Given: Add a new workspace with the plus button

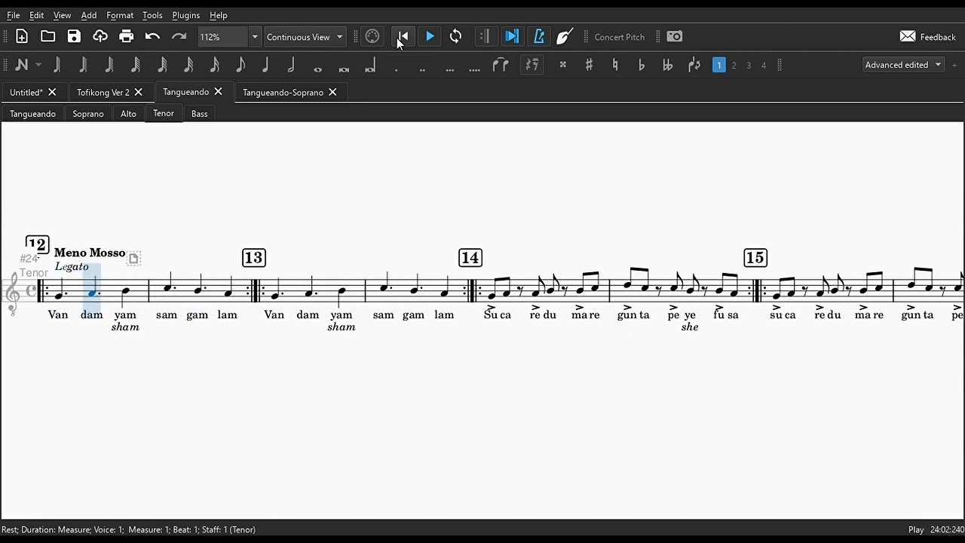Looking at the screenshot, I should click(x=954, y=65).
